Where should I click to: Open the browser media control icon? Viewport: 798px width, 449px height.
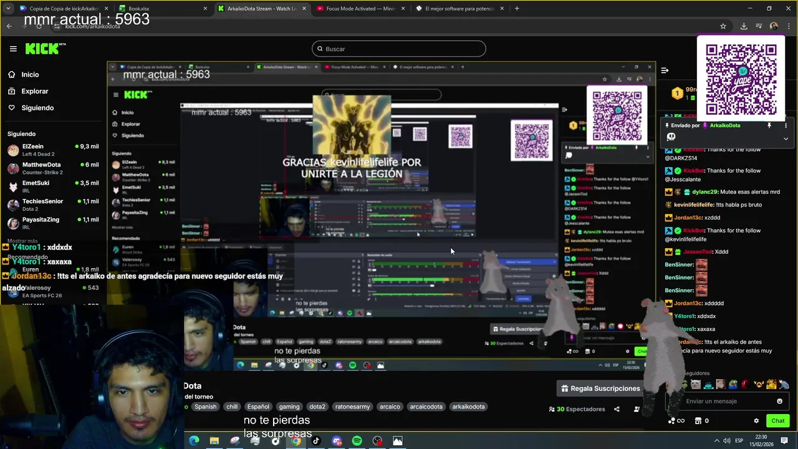[x=759, y=26]
